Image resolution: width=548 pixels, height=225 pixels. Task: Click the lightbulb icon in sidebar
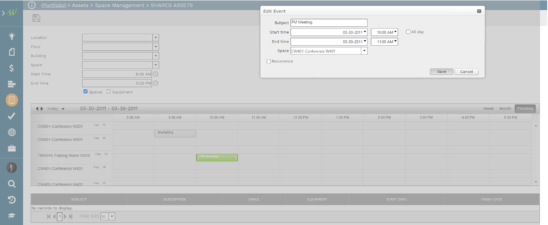pyautogui.click(x=12, y=36)
